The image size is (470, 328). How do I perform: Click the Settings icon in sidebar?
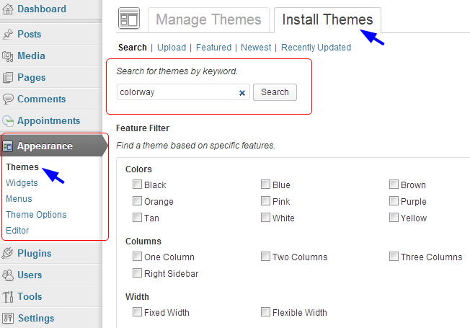tap(8, 318)
